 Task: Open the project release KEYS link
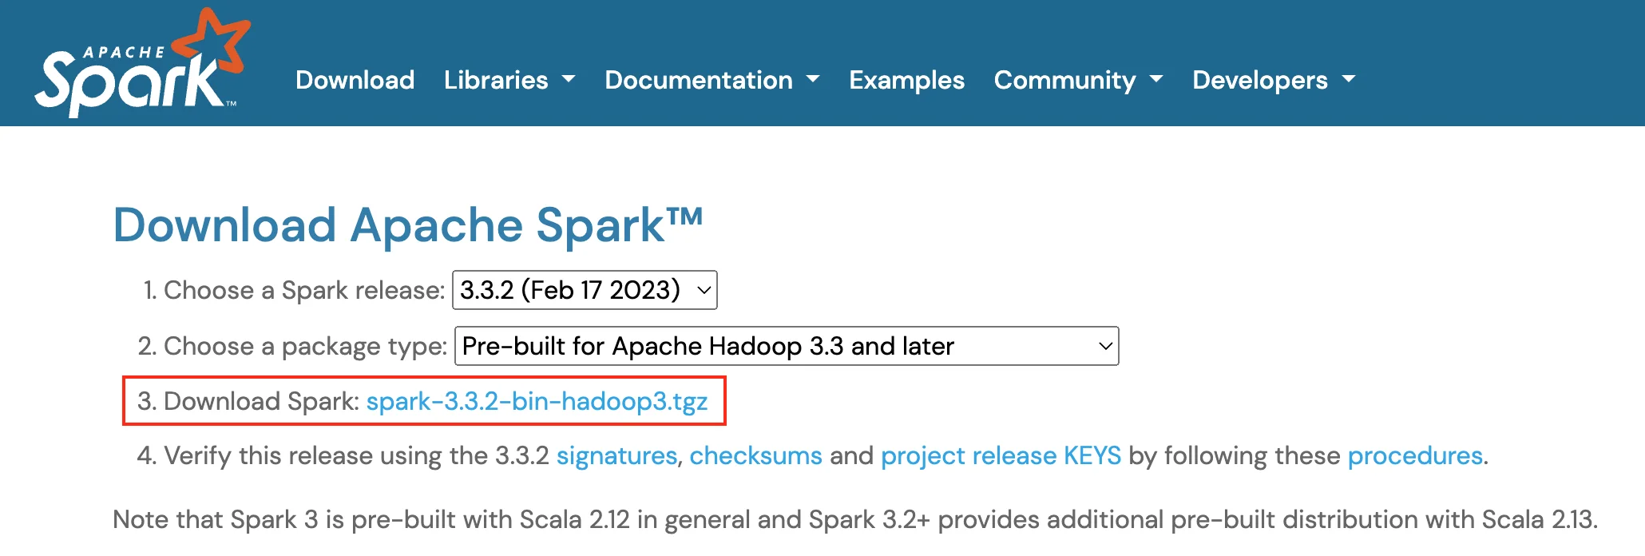pos(1001,455)
